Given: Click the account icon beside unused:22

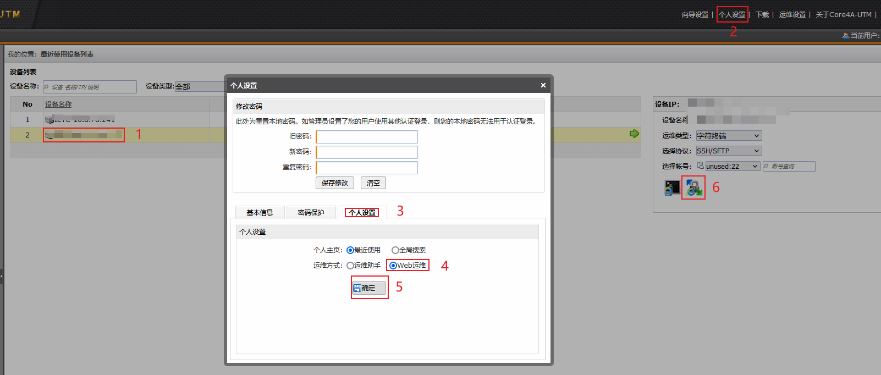Looking at the screenshot, I should click(x=700, y=166).
